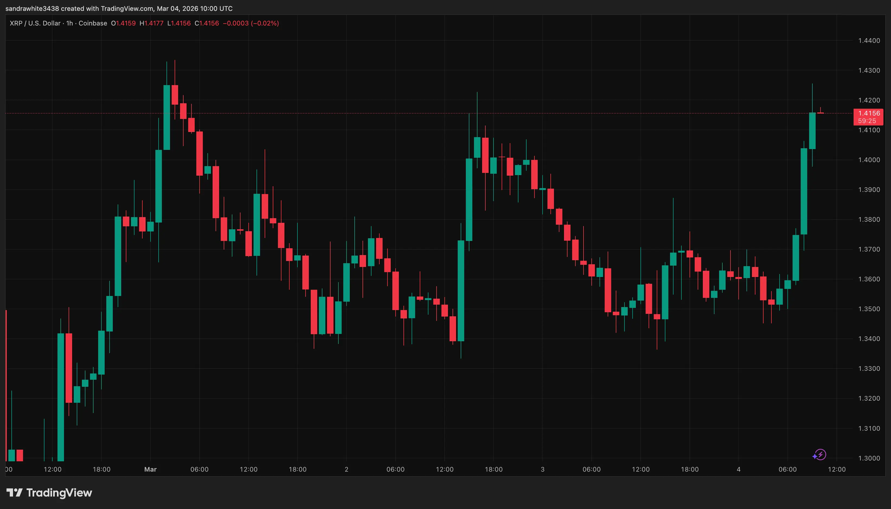
Task: Select the 1h interval in the legend
Action: 70,23
